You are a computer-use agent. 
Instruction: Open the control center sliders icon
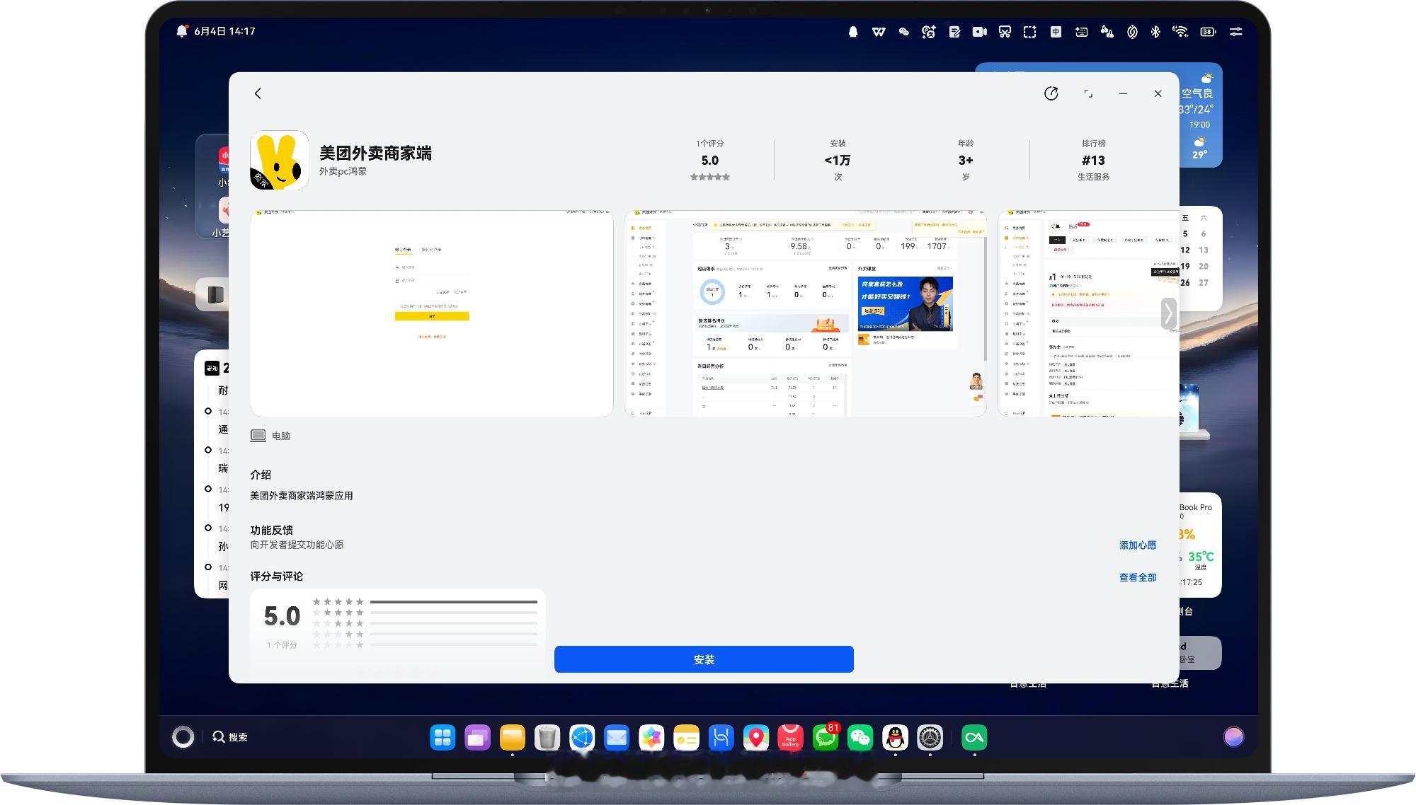click(x=1235, y=32)
